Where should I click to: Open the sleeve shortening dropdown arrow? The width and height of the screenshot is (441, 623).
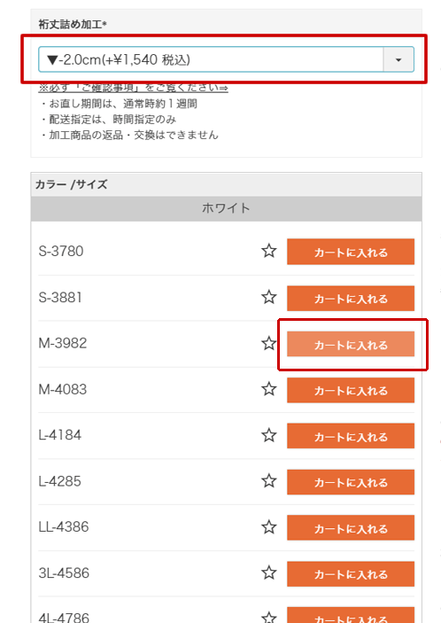coord(398,59)
